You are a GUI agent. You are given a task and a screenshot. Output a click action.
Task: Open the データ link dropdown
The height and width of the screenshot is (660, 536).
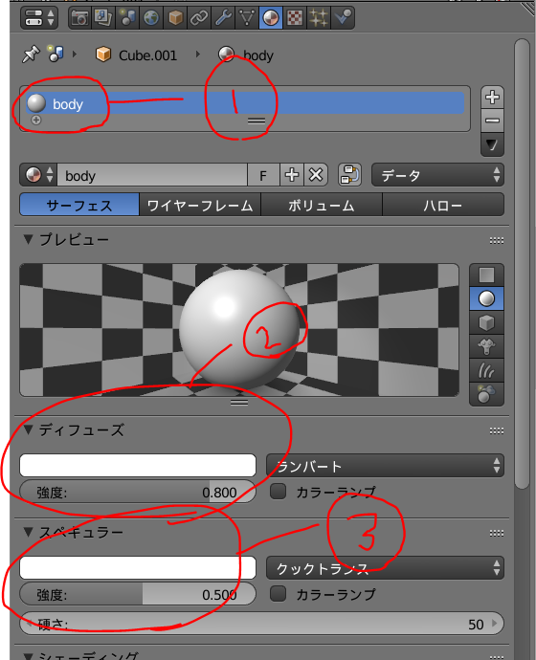click(x=437, y=175)
